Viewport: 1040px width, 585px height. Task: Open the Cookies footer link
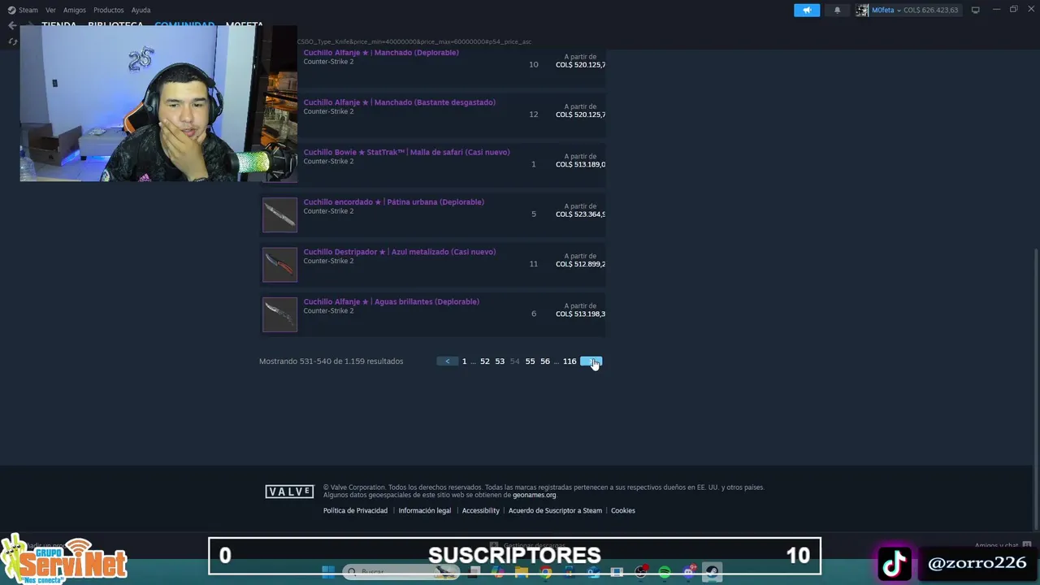[x=623, y=510]
